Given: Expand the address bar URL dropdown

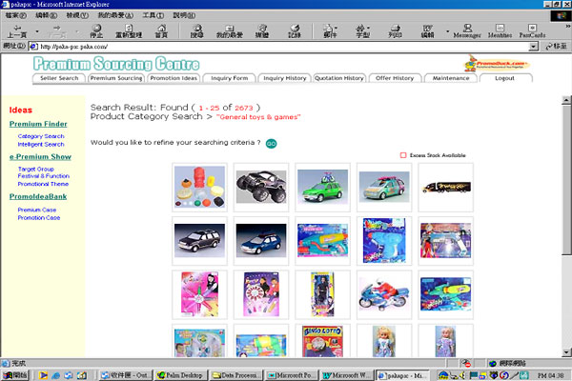Looking at the screenshot, I should (531, 46).
